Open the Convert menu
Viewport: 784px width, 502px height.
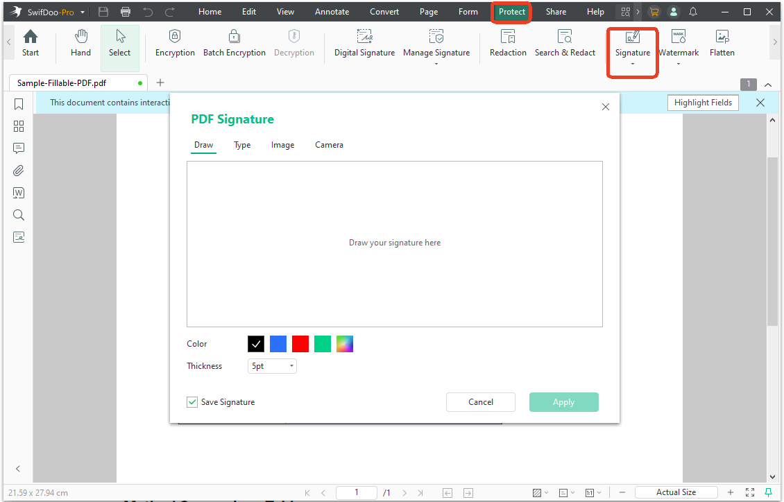(384, 12)
